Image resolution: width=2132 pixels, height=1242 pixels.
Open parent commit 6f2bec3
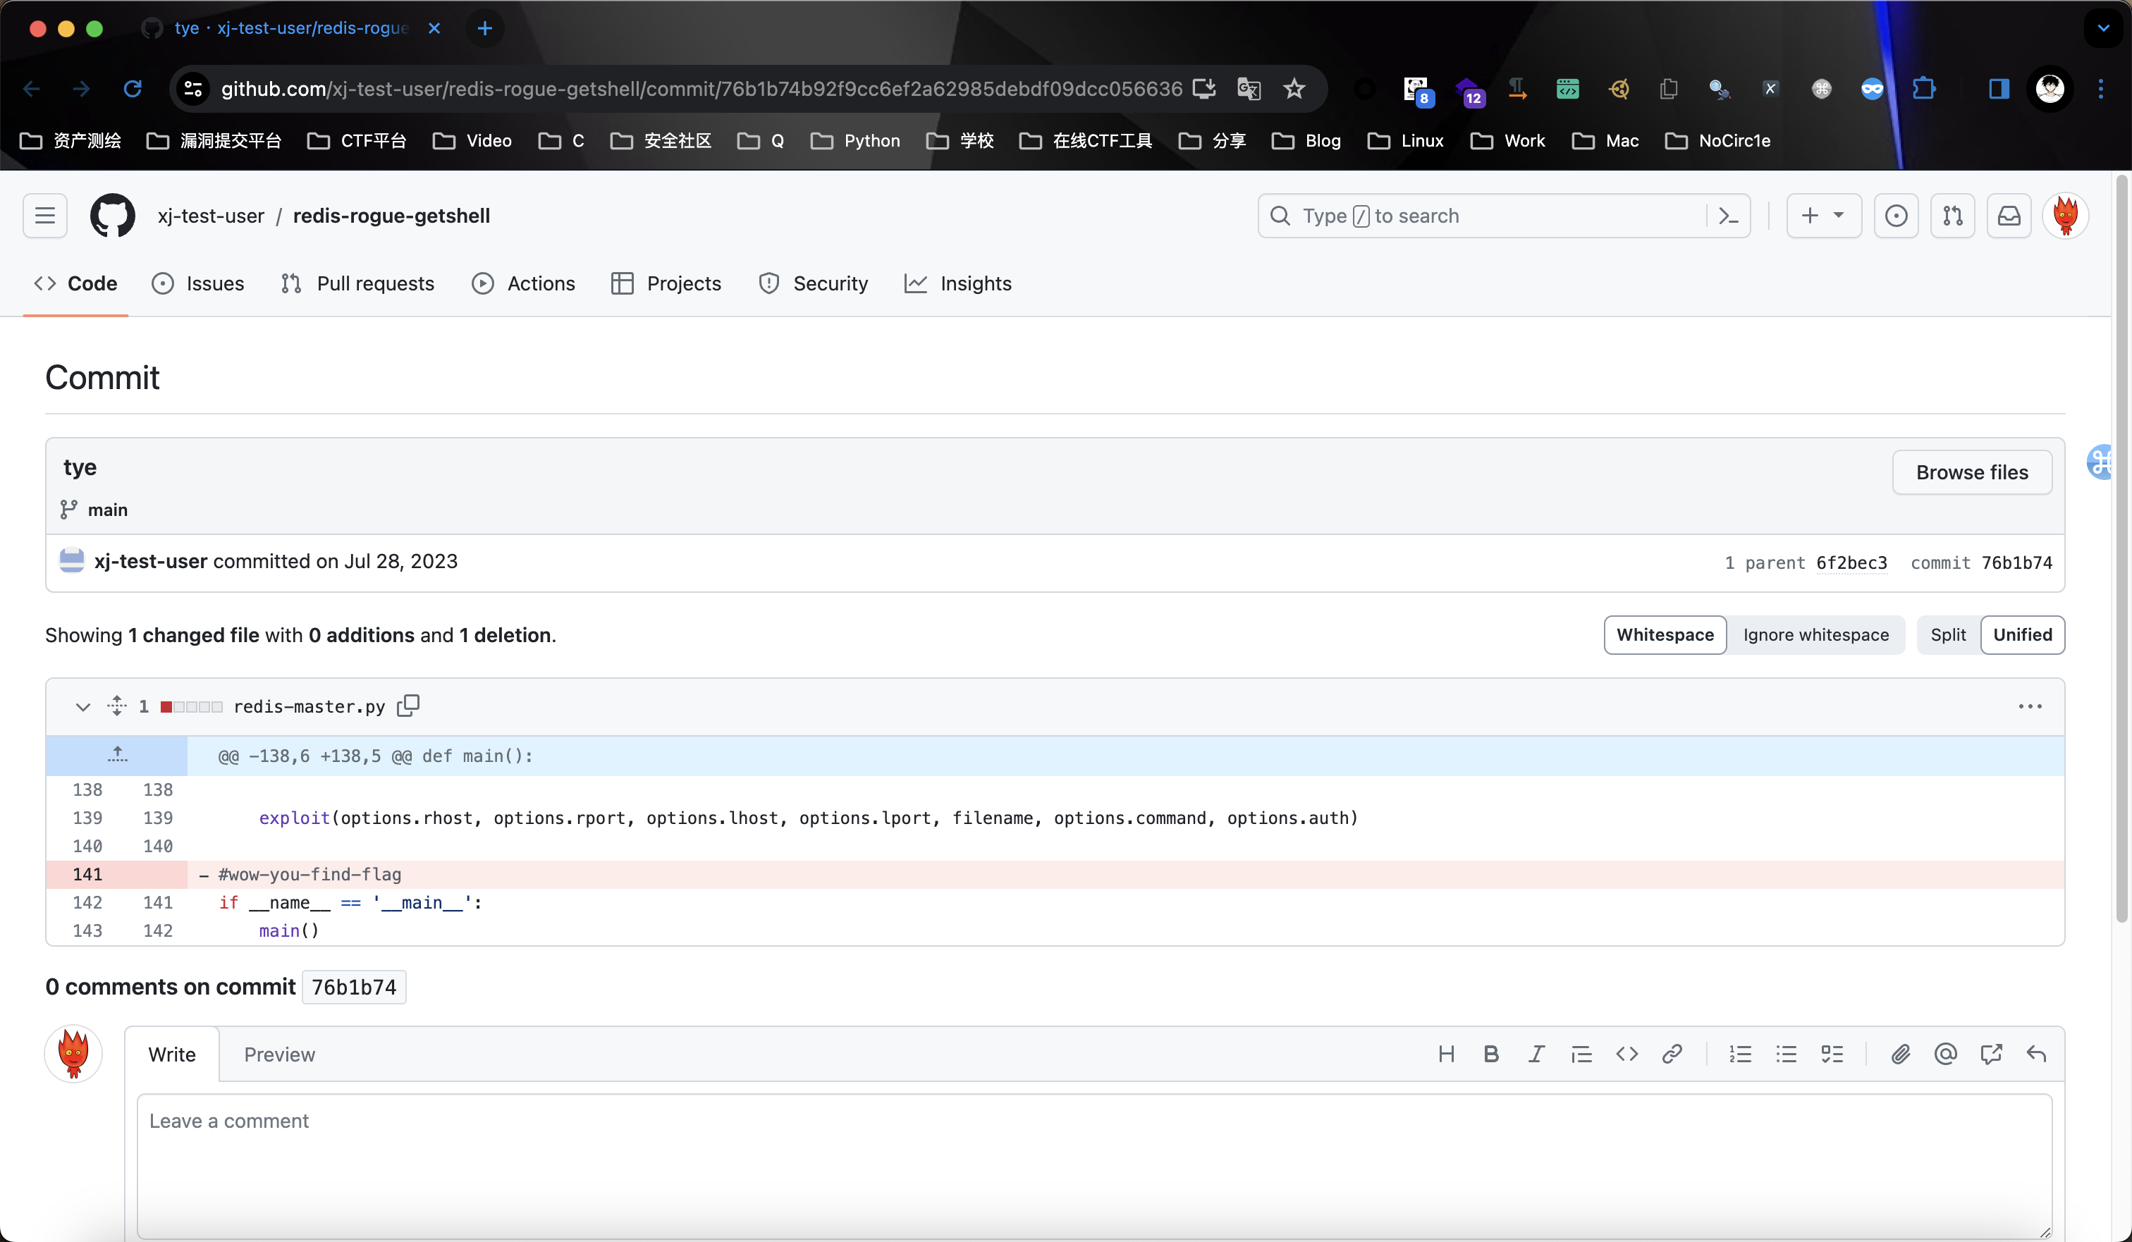(x=1851, y=562)
